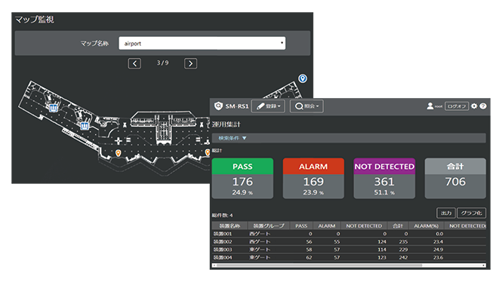This screenshot has height=282, width=502.
Task: Click the 出力 export button
Action: (446, 213)
